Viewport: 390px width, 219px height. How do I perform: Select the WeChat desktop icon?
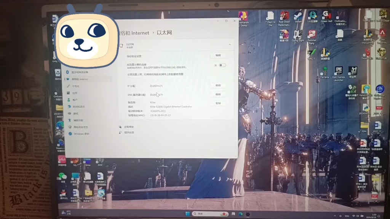point(62,178)
